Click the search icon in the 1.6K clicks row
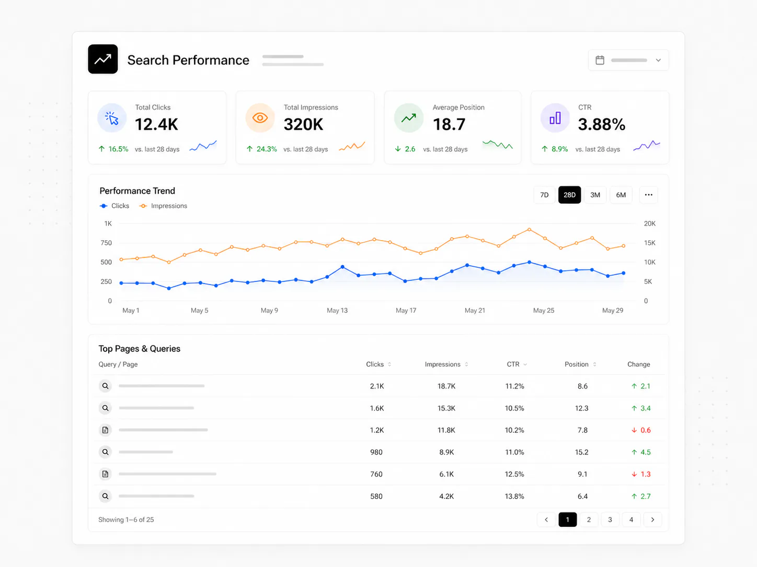 pyautogui.click(x=106, y=408)
